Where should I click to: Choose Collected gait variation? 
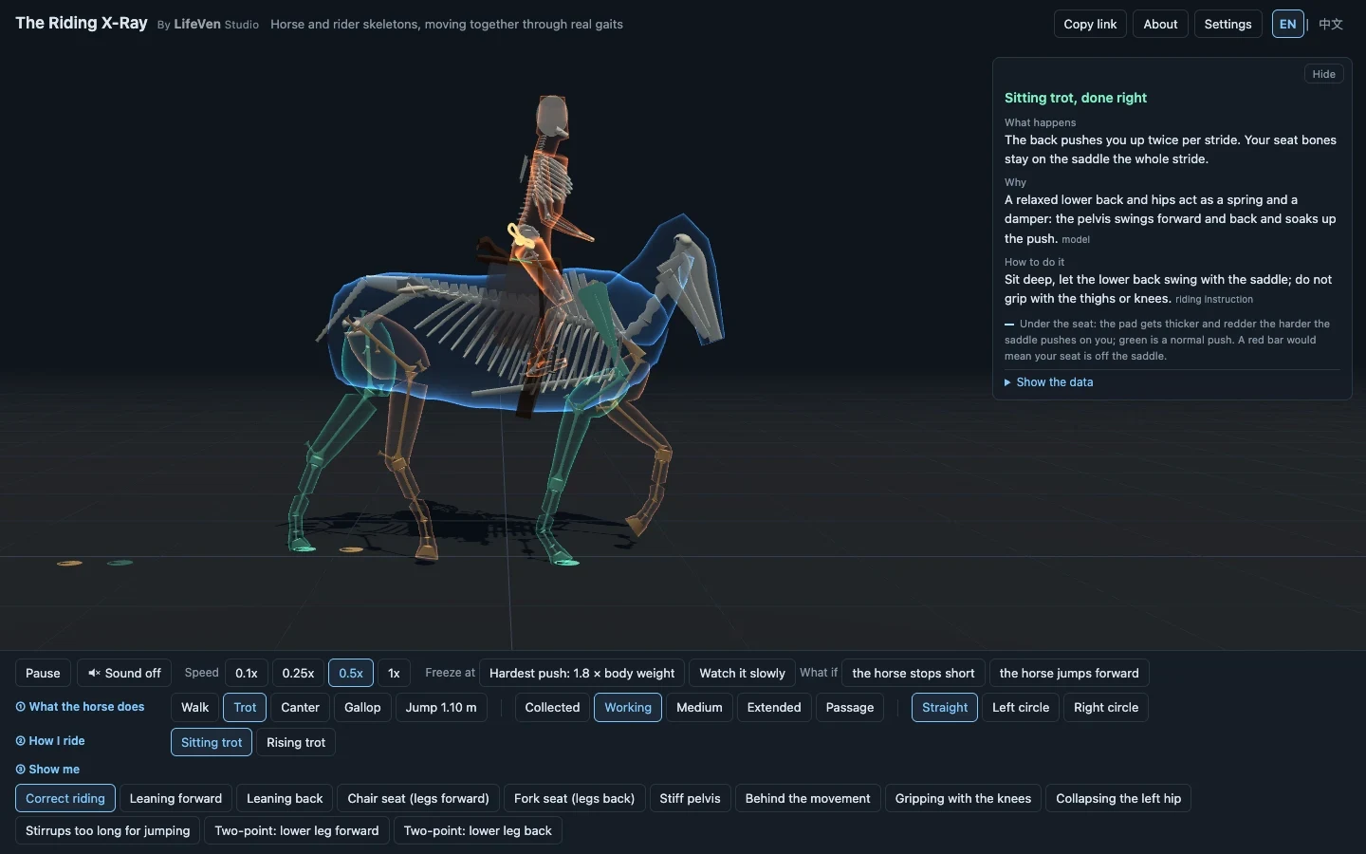pyautogui.click(x=552, y=707)
